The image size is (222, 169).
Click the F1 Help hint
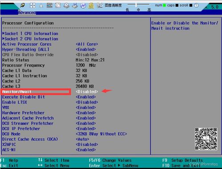9,161
